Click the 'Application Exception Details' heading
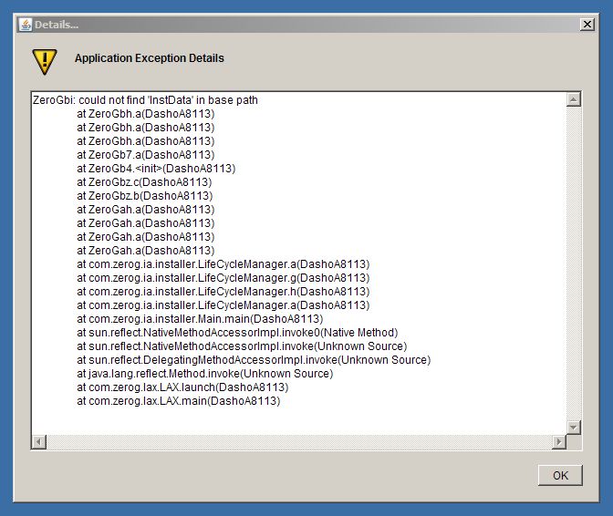 tap(150, 58)
